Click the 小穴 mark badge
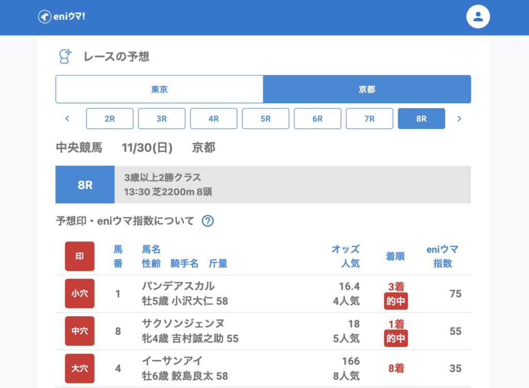The width and height of the screenshot is (529, 388). (80, 293)
